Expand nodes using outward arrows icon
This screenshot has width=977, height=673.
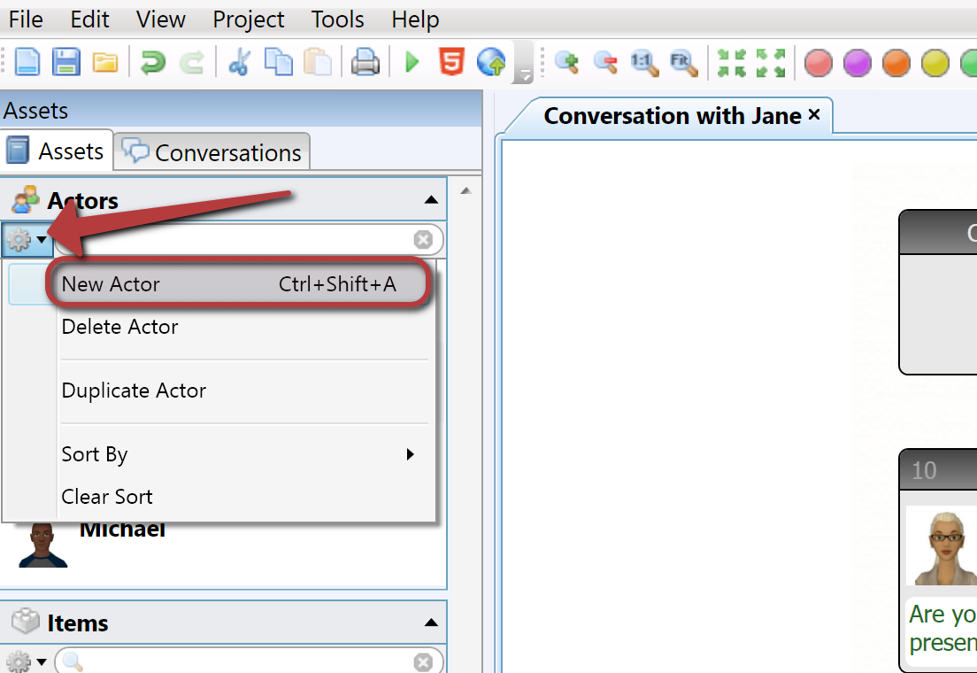point(771,63)
